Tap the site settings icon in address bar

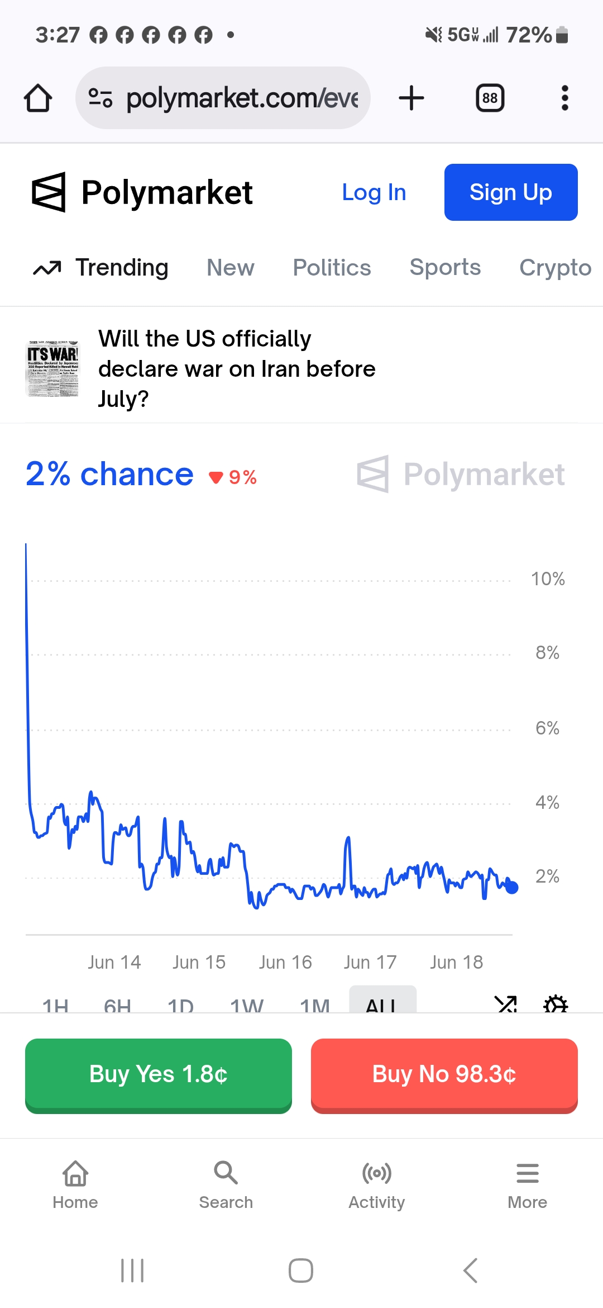(100, 98)
